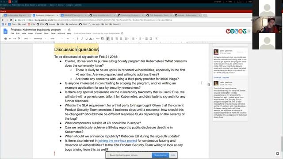Screen dimensions: 283x159
Task: Set justified text alignment
Action: 121,38
